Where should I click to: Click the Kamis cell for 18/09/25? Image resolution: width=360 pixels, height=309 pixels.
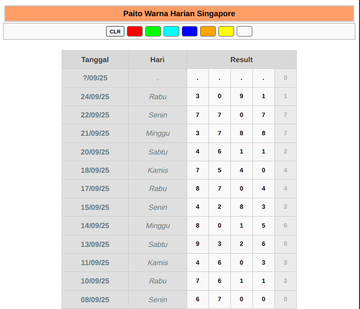[157, 170]
